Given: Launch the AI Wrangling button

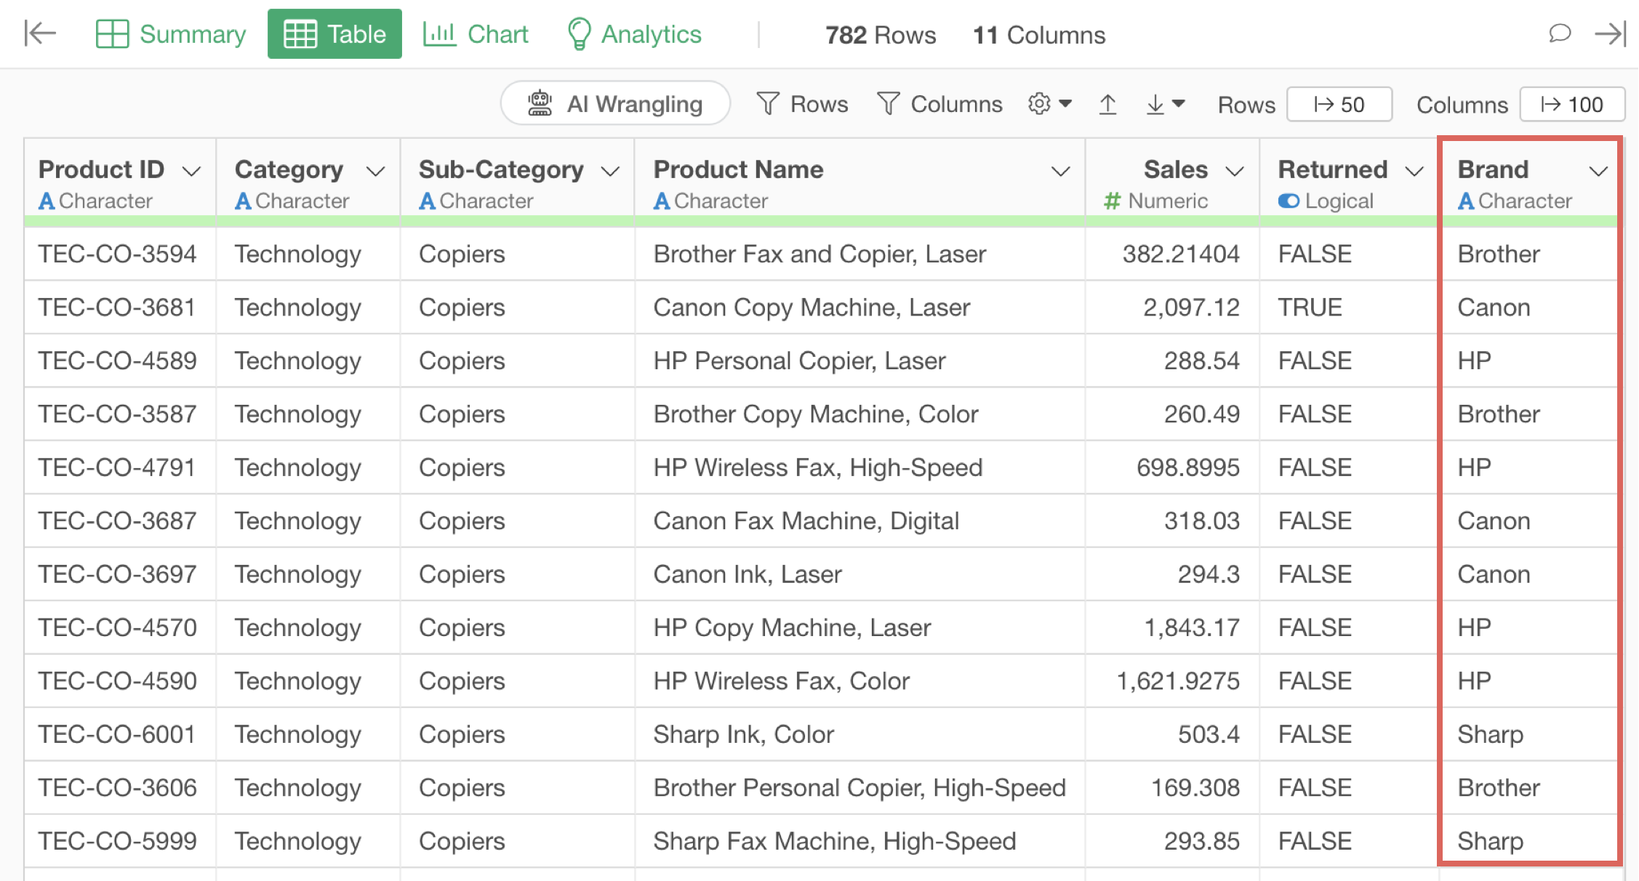Looking at the screenshot, I should point(615,103).
